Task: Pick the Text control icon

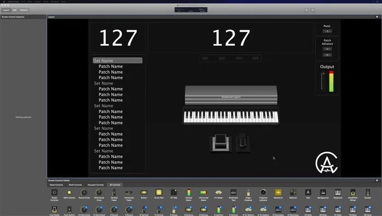Action: 308,193
